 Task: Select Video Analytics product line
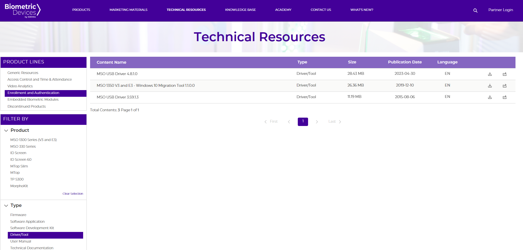coord(20,86)
